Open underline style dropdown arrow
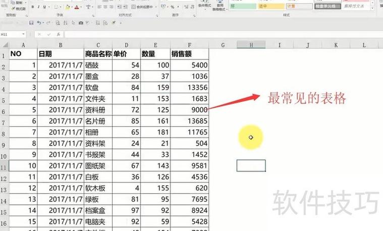The height and width of the screenshot is (231, 383). pyautogui.click(x=48, y=7)
